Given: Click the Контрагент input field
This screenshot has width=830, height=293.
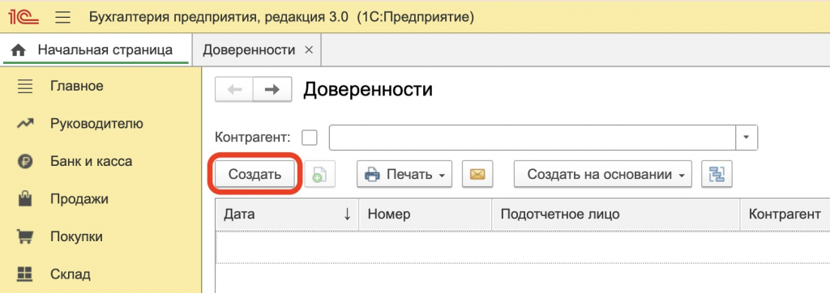Looking at the screenshot, I should pyautogui.click(x=533, y=138).
